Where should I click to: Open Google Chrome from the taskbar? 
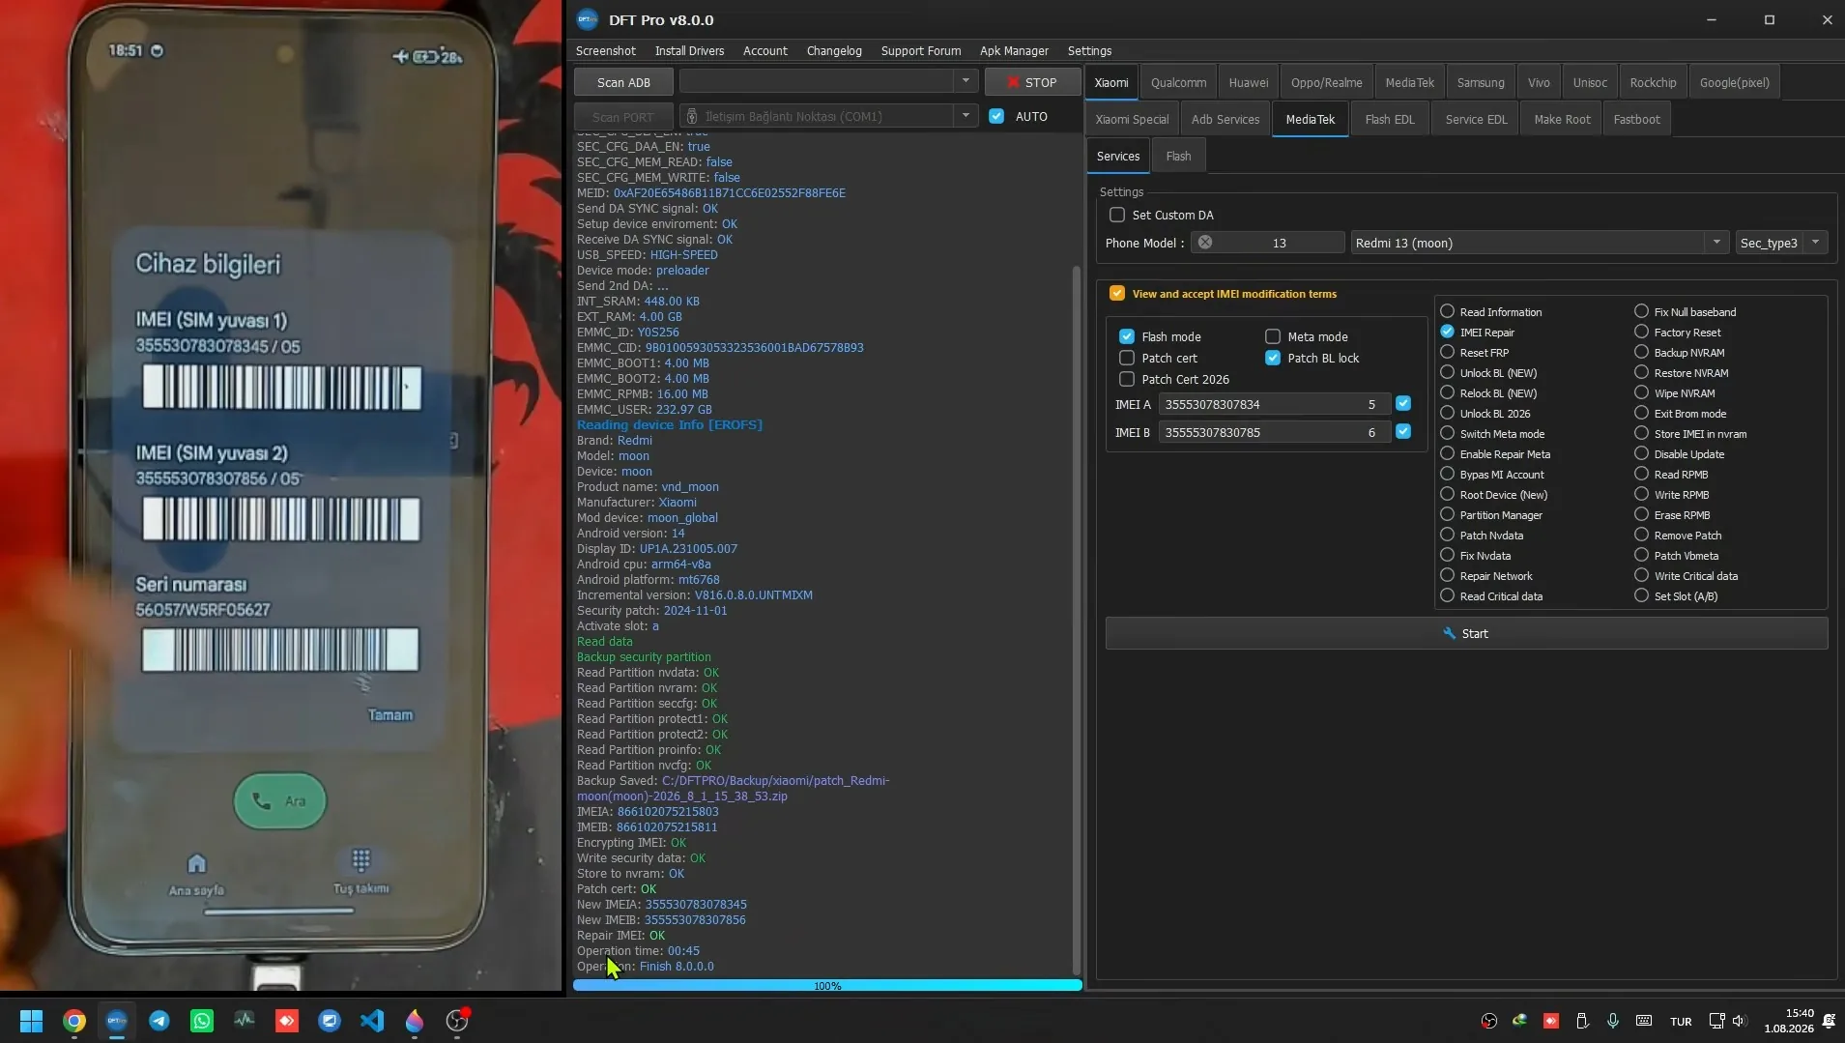tap(74, 1021)
